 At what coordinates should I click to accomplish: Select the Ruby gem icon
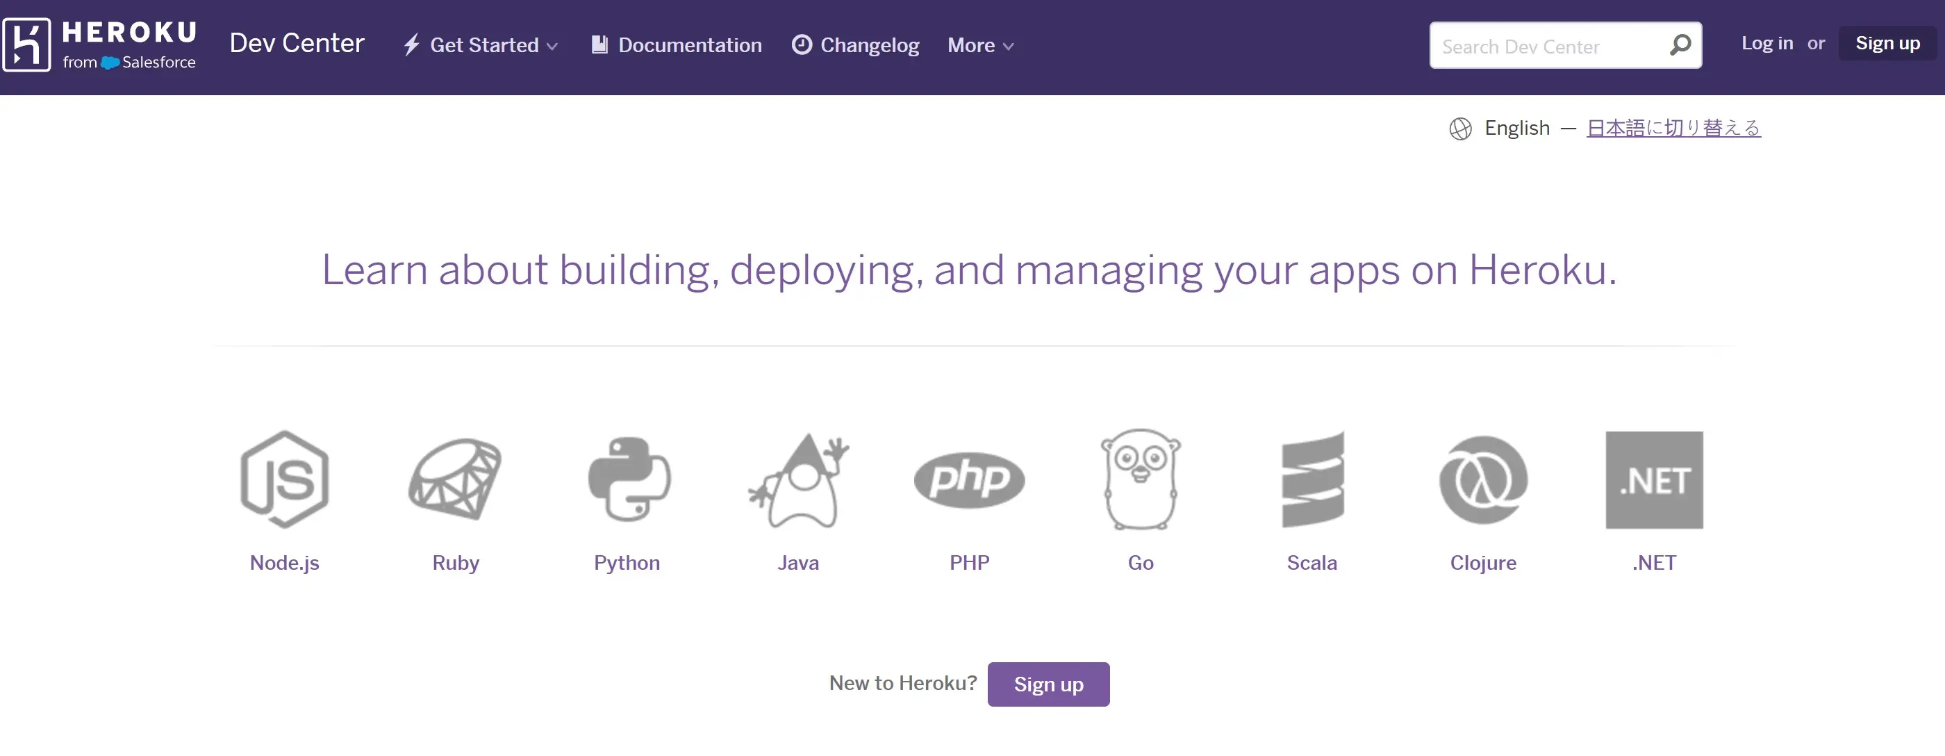click(x=455, y=479)
